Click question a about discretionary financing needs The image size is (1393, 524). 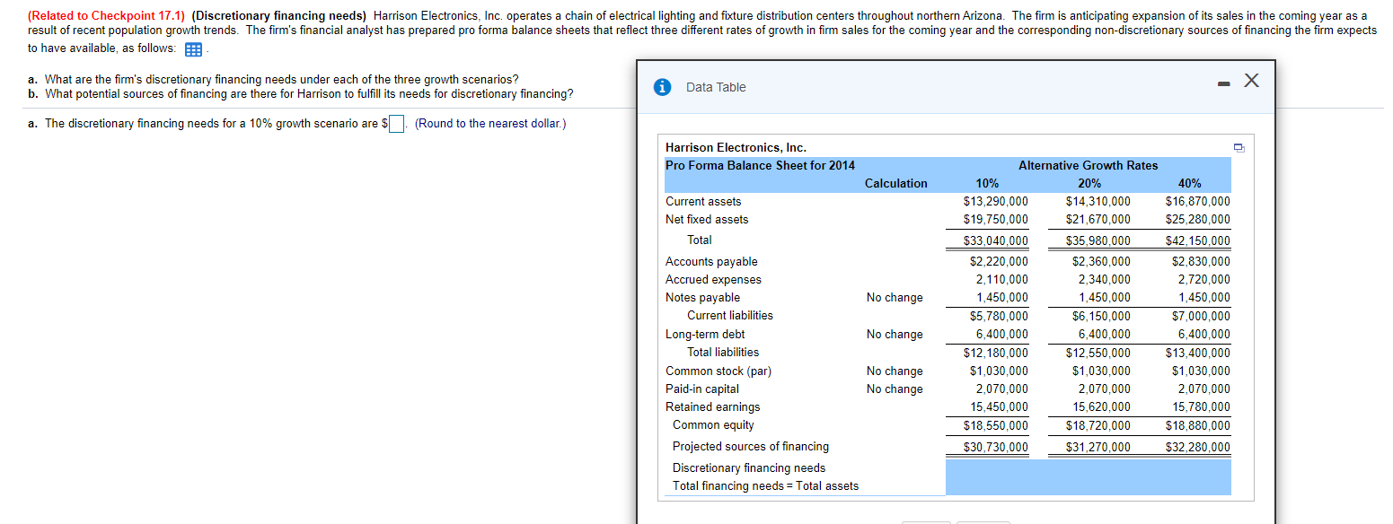pos(273,80)
